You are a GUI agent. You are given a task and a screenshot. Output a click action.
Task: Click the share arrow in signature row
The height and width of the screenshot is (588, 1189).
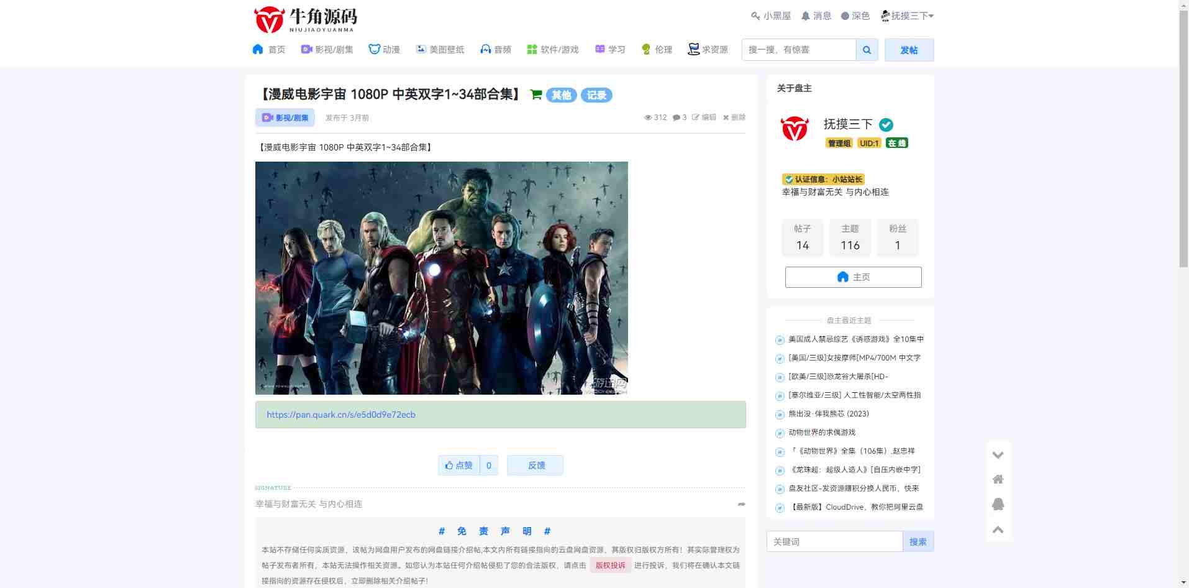(x=741, y=504)
